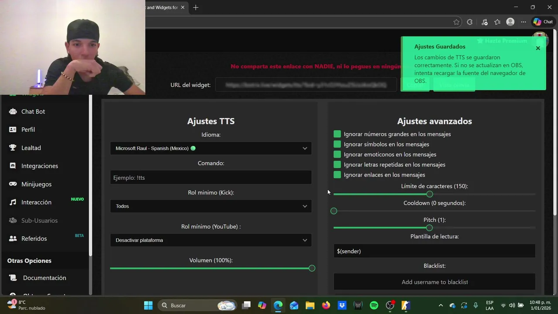Screen dimensions: 558x314
Task: Open Referidos menu item
Action: (34, 239)
